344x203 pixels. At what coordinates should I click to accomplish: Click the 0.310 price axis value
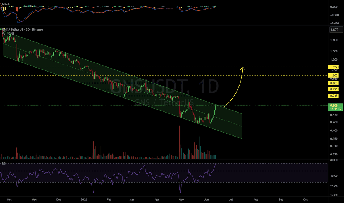(x=334, y=146)
